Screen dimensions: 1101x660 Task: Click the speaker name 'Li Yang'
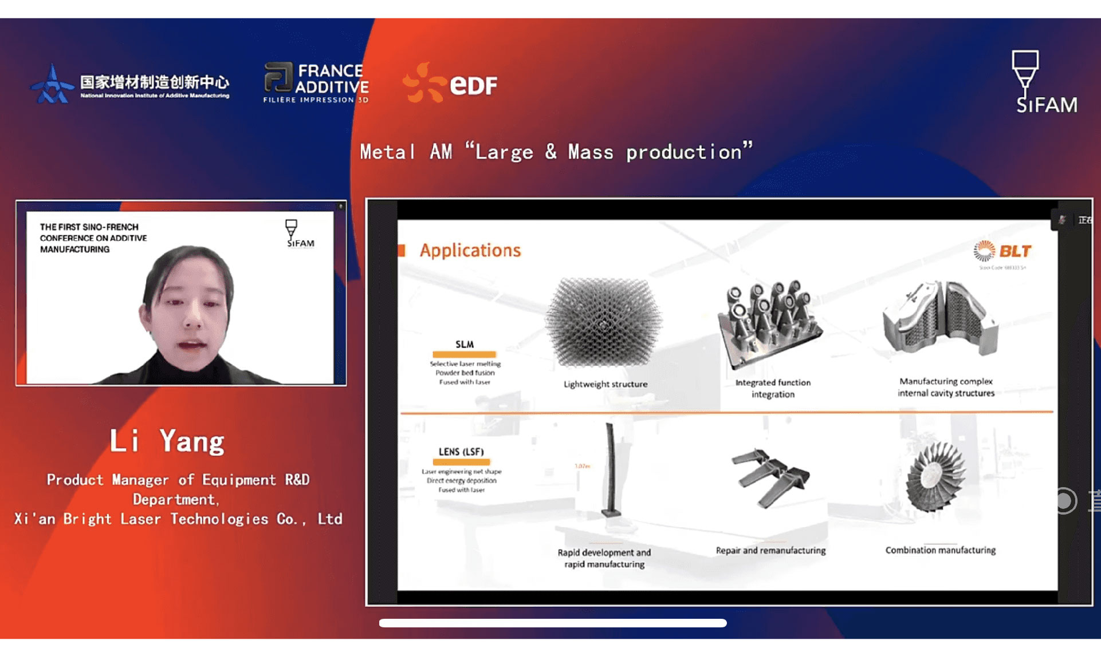click(x=167, y=441)
